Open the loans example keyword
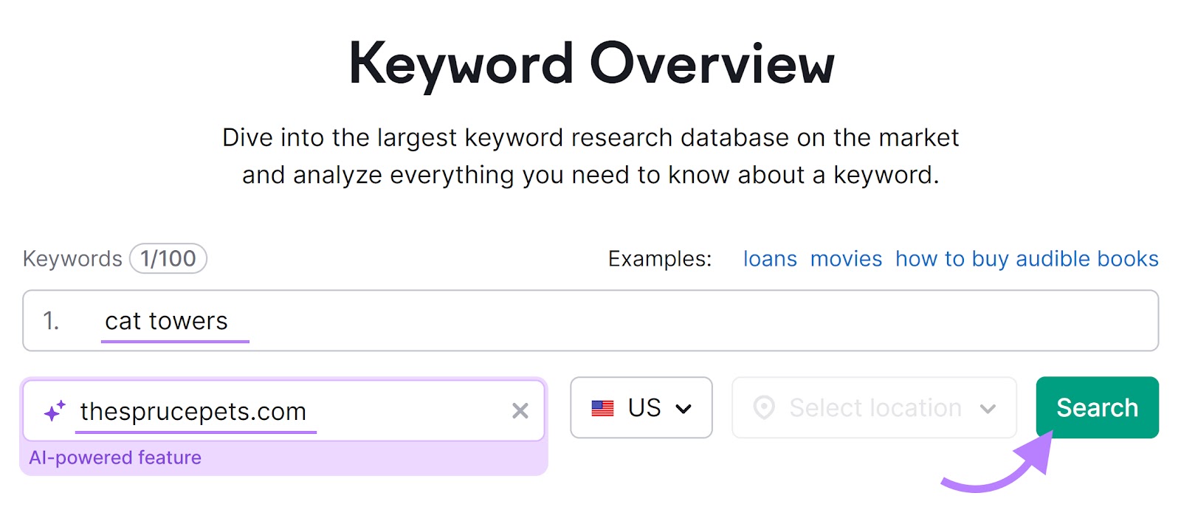Viewport: 1181px width, 507px height. 770,259
